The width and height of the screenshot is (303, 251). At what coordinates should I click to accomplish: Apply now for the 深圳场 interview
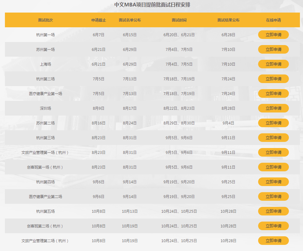pos(273,108)
